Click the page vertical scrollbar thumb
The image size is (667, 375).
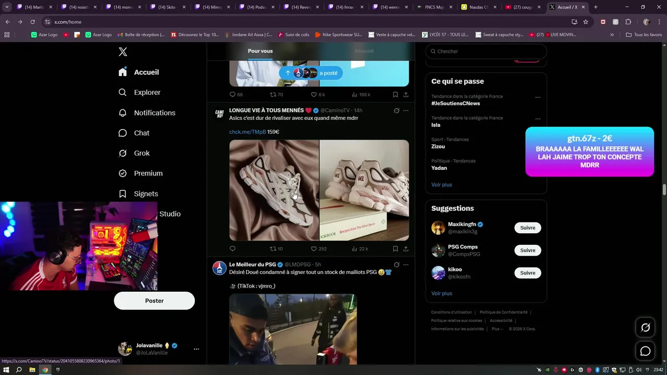pos(664,190)
